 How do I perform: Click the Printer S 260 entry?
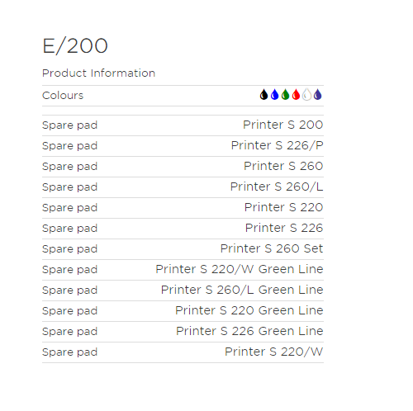pos(283,166)
